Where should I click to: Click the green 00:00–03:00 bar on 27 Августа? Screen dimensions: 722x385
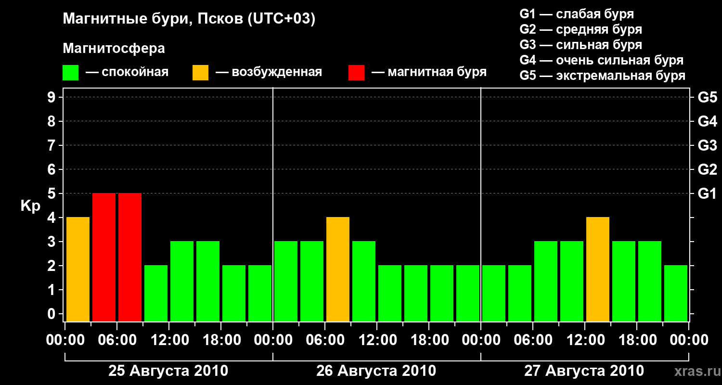coord(494,293)
